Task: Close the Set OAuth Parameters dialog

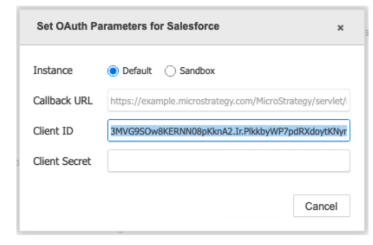Action: tap(340, 28)
